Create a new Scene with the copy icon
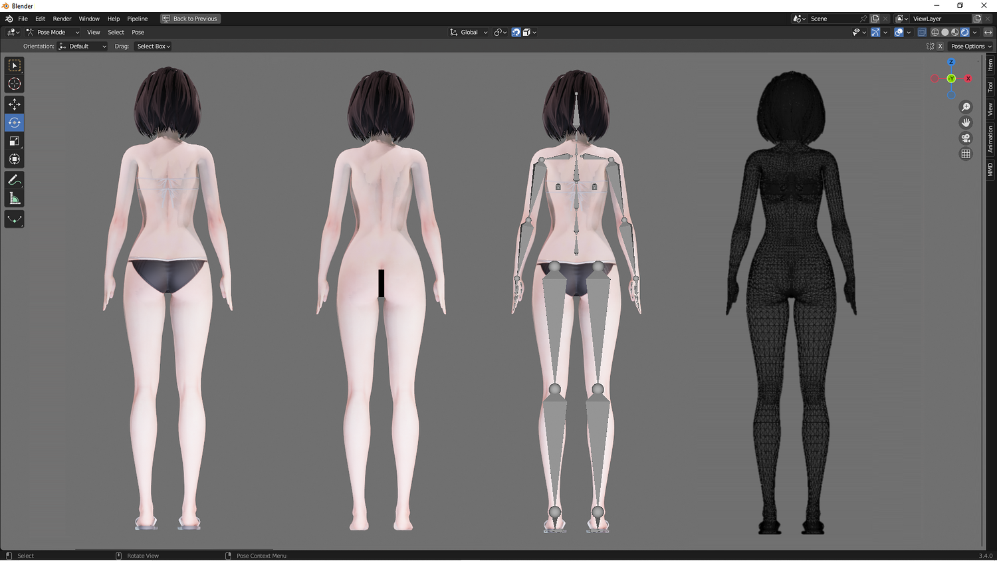The width and height of the screenshot is (997, 561). coord(875,19)
